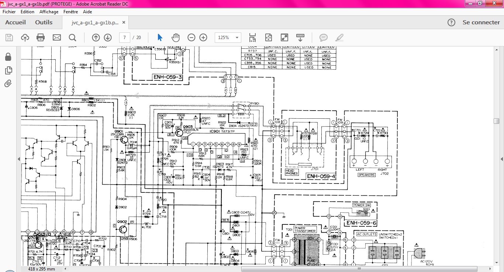Screen dimensions: 504x272
Task: Switch to full screen mode icon
Action: coord(284,37)
